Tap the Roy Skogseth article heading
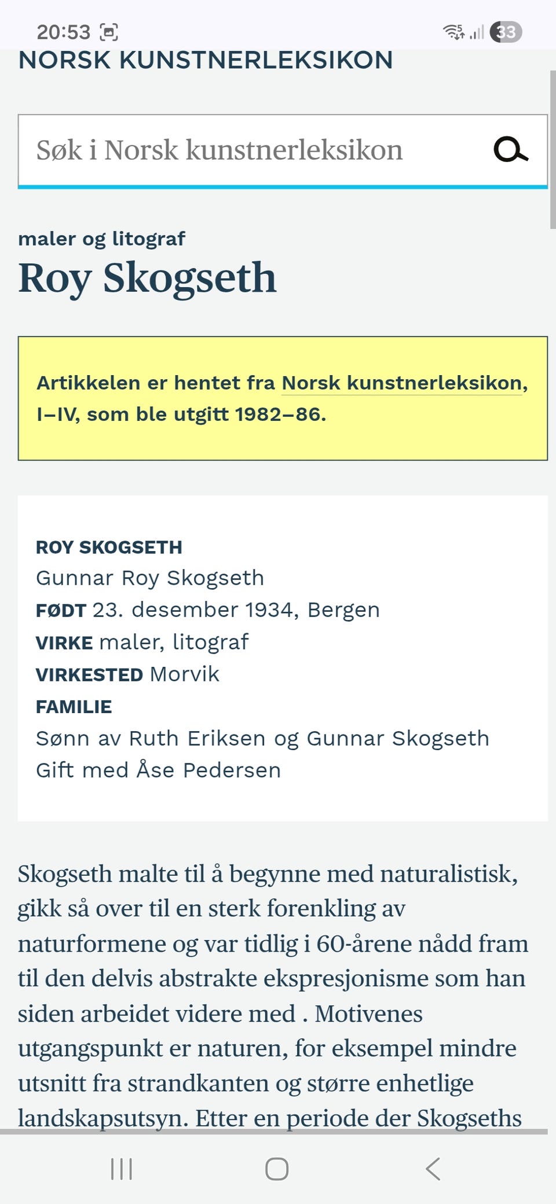Viewport: 556px width, 1204px height. coord(147,278)
